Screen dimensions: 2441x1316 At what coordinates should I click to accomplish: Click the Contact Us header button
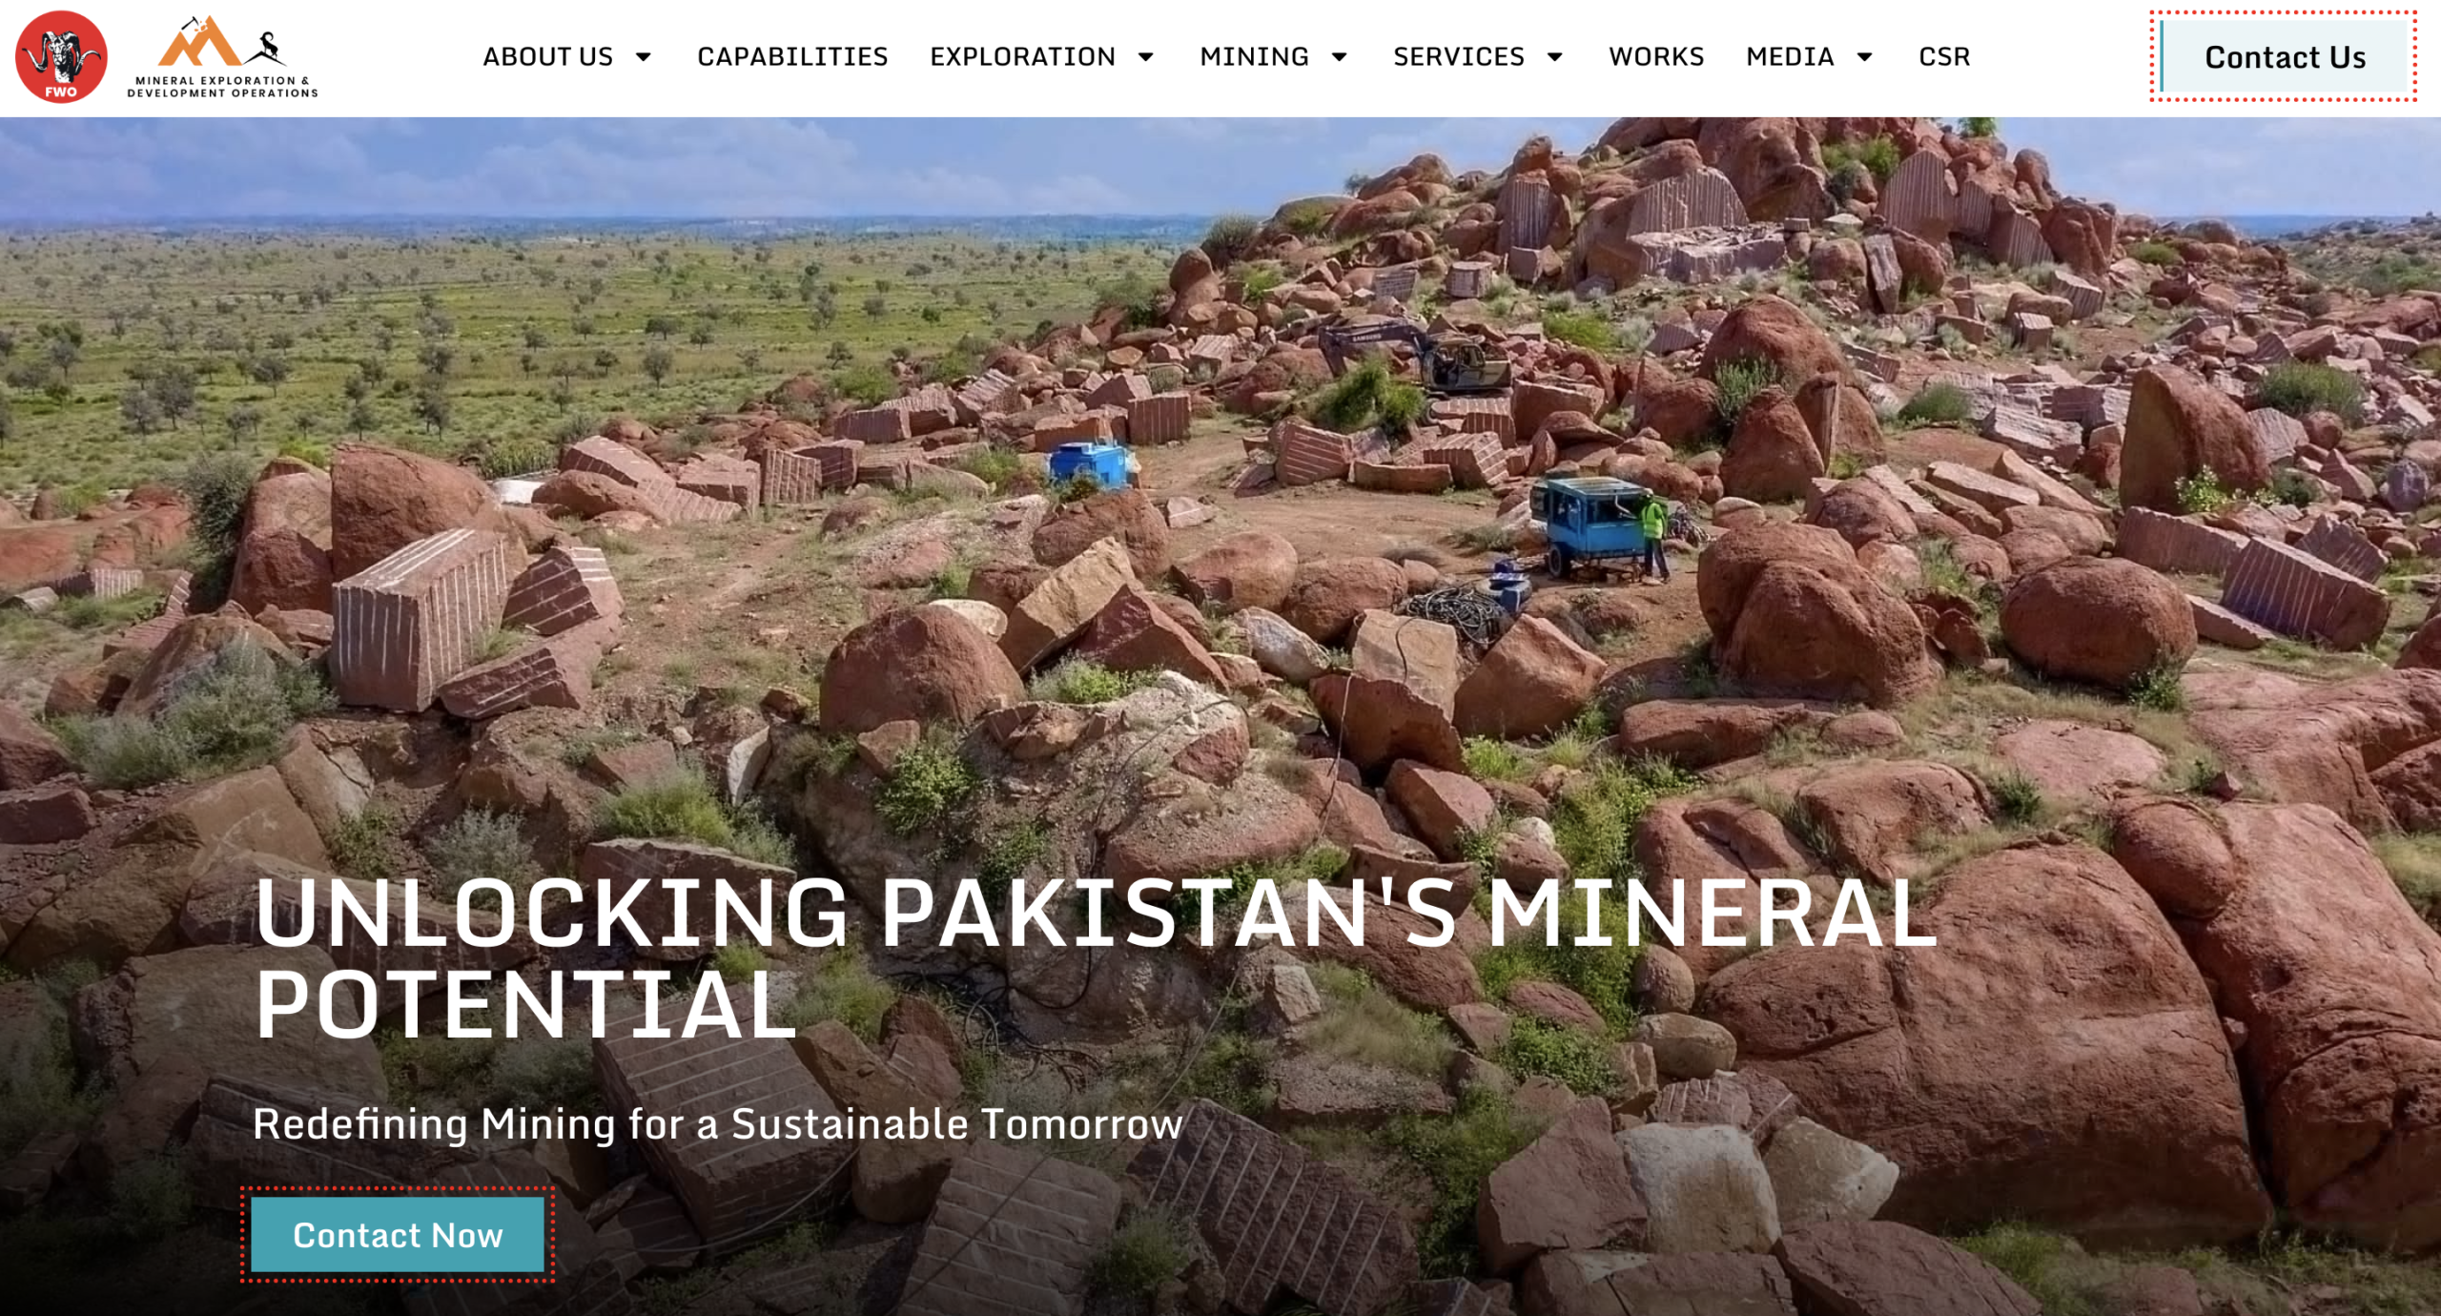coord(2285,57)
